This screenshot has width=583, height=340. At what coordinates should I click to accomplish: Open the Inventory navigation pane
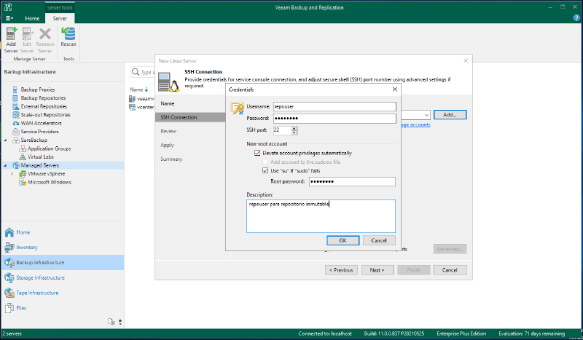(x=62, y=247)
